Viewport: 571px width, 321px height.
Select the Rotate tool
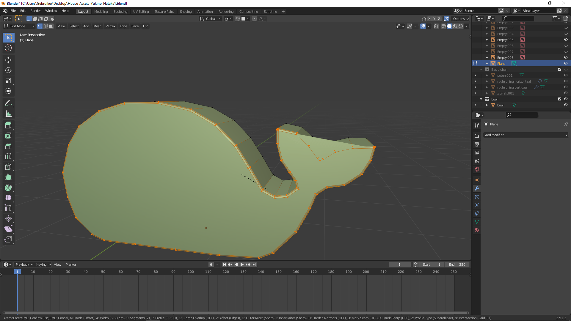8,70
